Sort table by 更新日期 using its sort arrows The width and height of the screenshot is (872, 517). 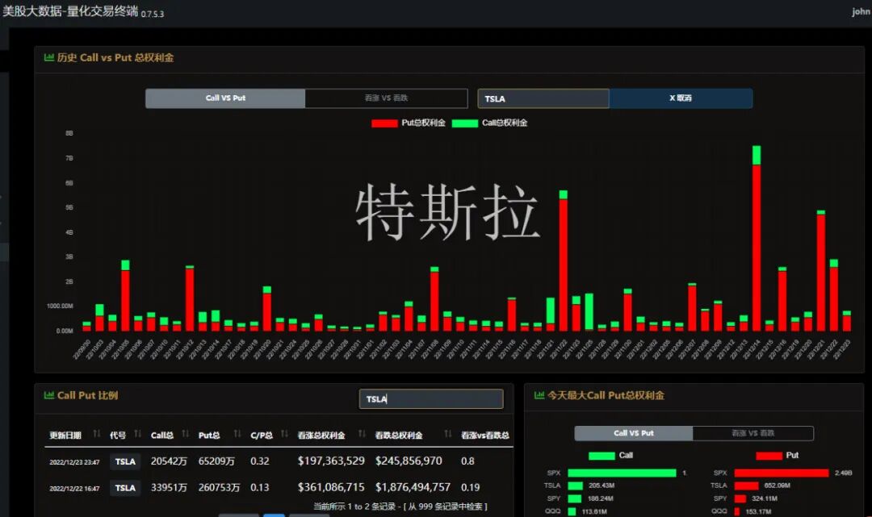pos(97,434)
